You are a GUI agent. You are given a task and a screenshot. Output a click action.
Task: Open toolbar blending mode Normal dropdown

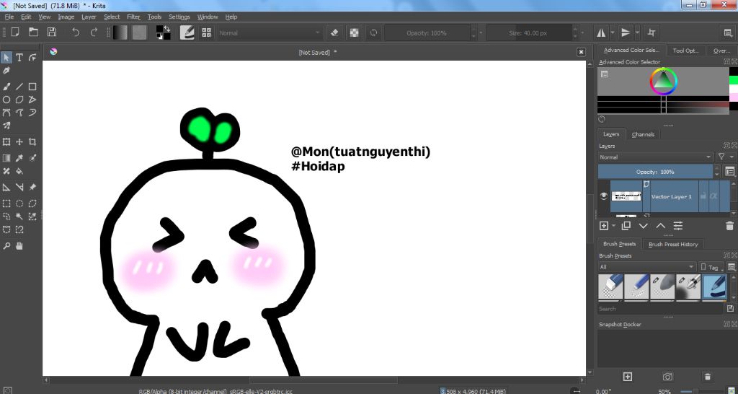pos(270,33)
